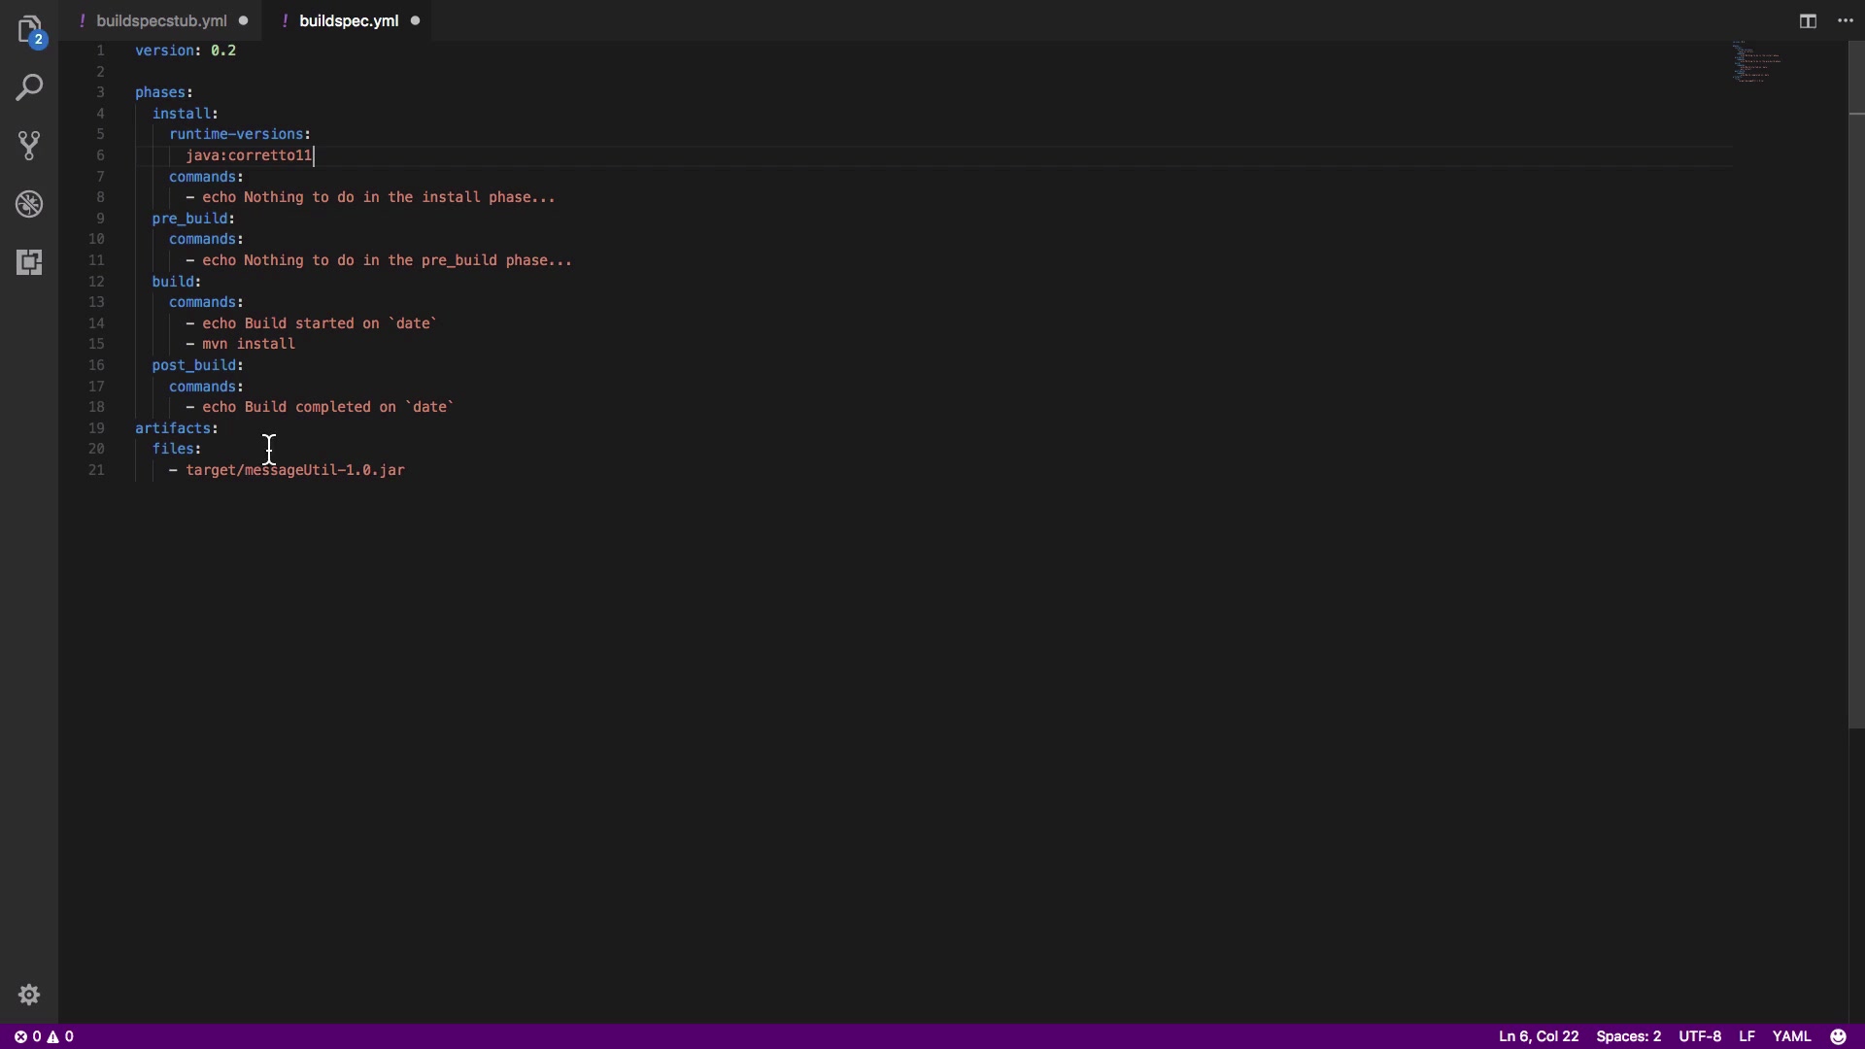Change the UTF-8 encoding setting
The width and height of the screenshot is (1865, 1049).
pyautogui.click(x=1700, y=1036)
